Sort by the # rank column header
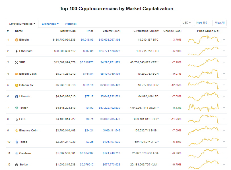The width and height of the screenshot is (231, 170). pyautogui.click(x=8, y=31)
